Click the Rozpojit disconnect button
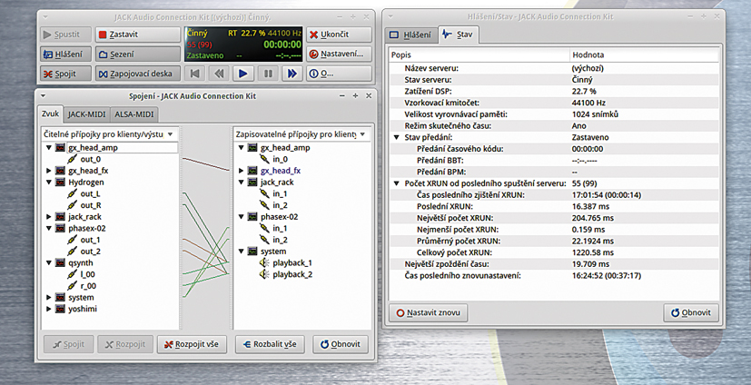The height and width of the screenshot is (385, 751). point(125,344)
